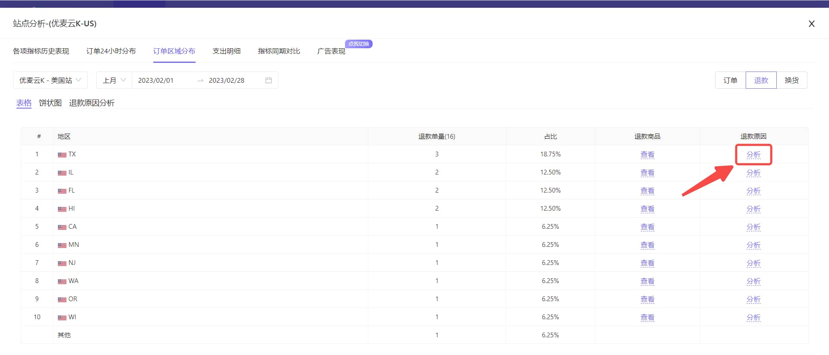View refunded products for OR row

(647, 299)
